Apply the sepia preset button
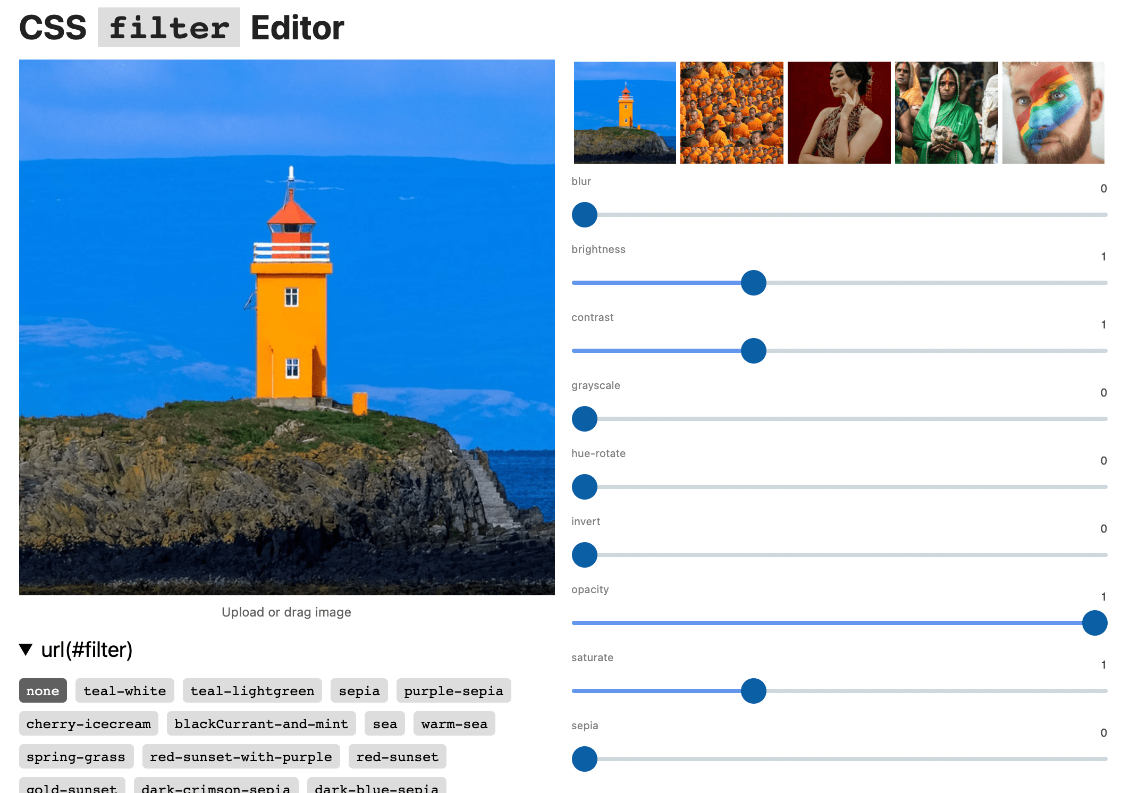 pyautogui.click(x=359, y=691)
